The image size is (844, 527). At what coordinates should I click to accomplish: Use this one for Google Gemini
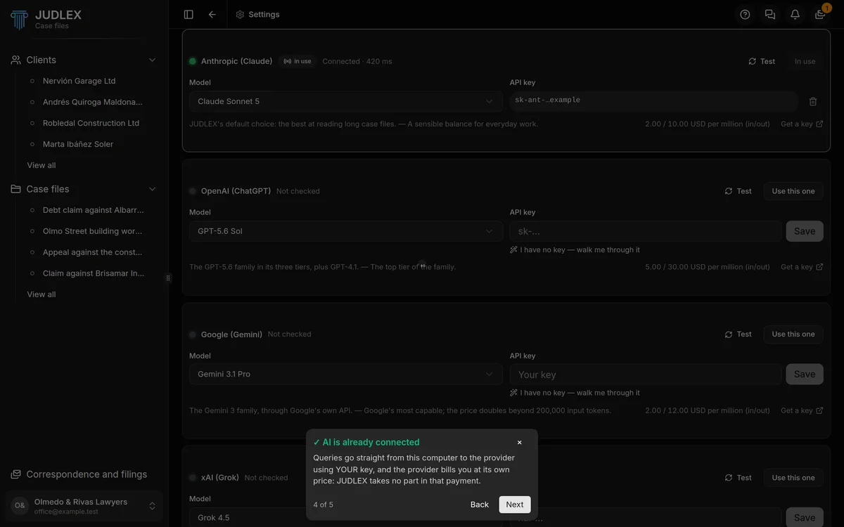[x=793, y=334]
